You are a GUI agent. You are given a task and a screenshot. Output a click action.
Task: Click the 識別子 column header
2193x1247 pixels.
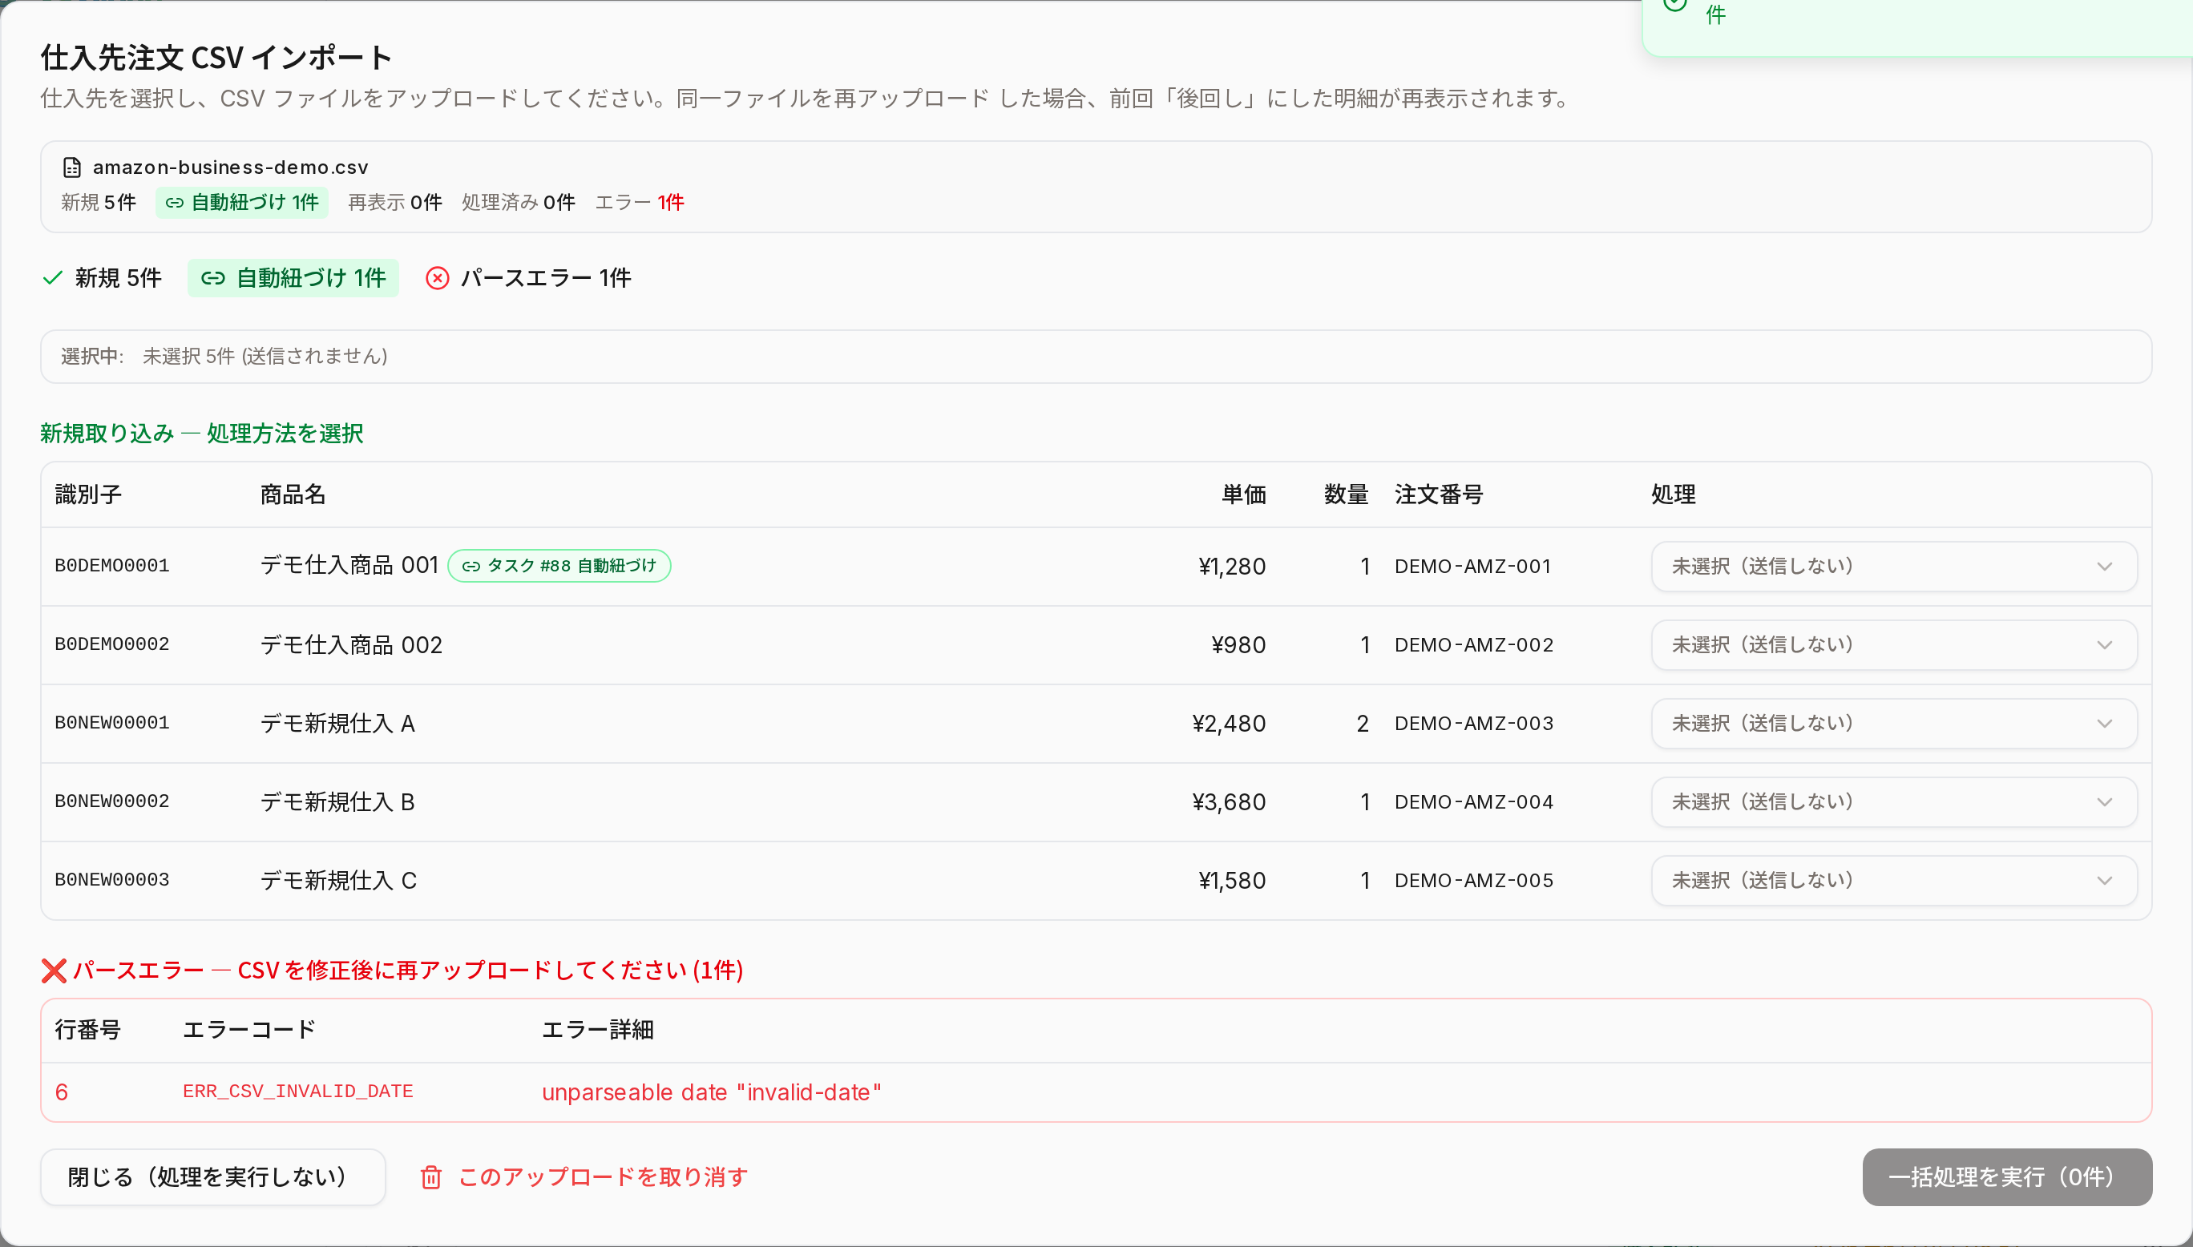(88, 495)
